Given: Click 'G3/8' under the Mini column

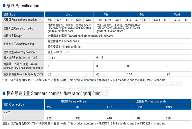Looking at the screenshot, I should coord(118,20).
